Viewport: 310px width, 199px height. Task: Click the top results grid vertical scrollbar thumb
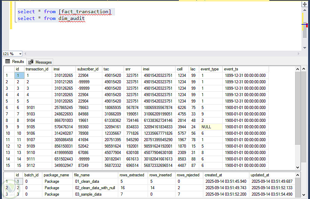tap(298, 108)
